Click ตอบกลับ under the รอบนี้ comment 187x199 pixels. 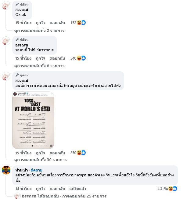(x=57, y=58)
